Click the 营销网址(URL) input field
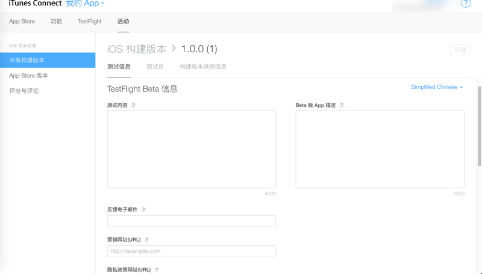 pyautogui.click(x=192, y=251)
